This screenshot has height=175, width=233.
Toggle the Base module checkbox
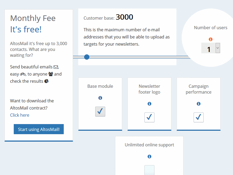tap(100, 112)
